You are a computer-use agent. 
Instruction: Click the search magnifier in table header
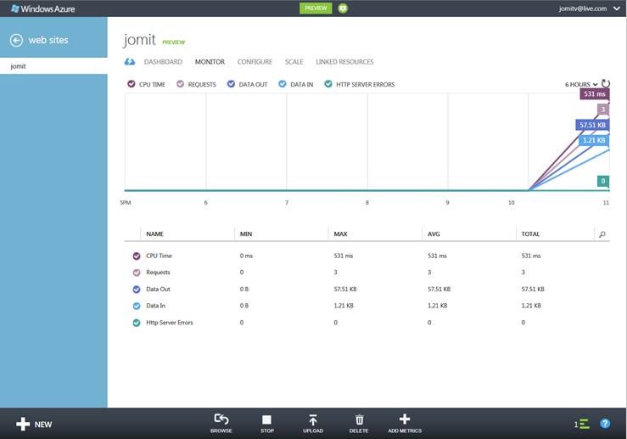602,234
